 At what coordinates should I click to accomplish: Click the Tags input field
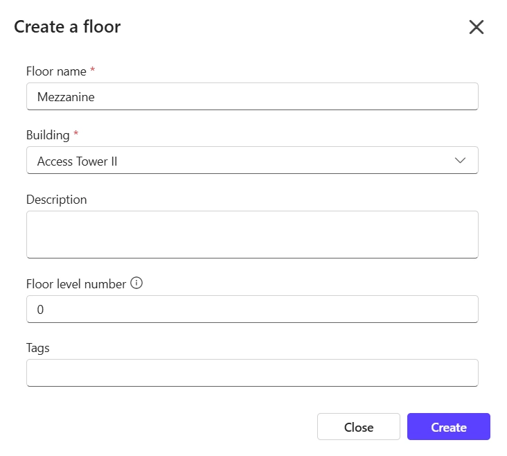tap(252, 373)
